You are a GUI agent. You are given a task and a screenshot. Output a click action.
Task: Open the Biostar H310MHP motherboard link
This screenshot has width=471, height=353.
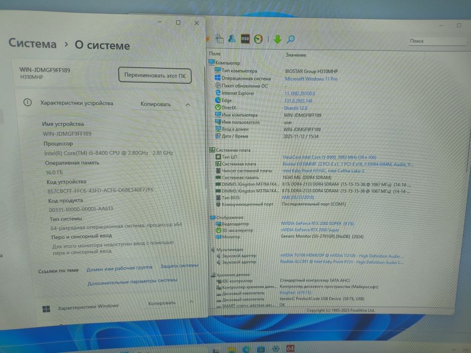coord(348,164)
